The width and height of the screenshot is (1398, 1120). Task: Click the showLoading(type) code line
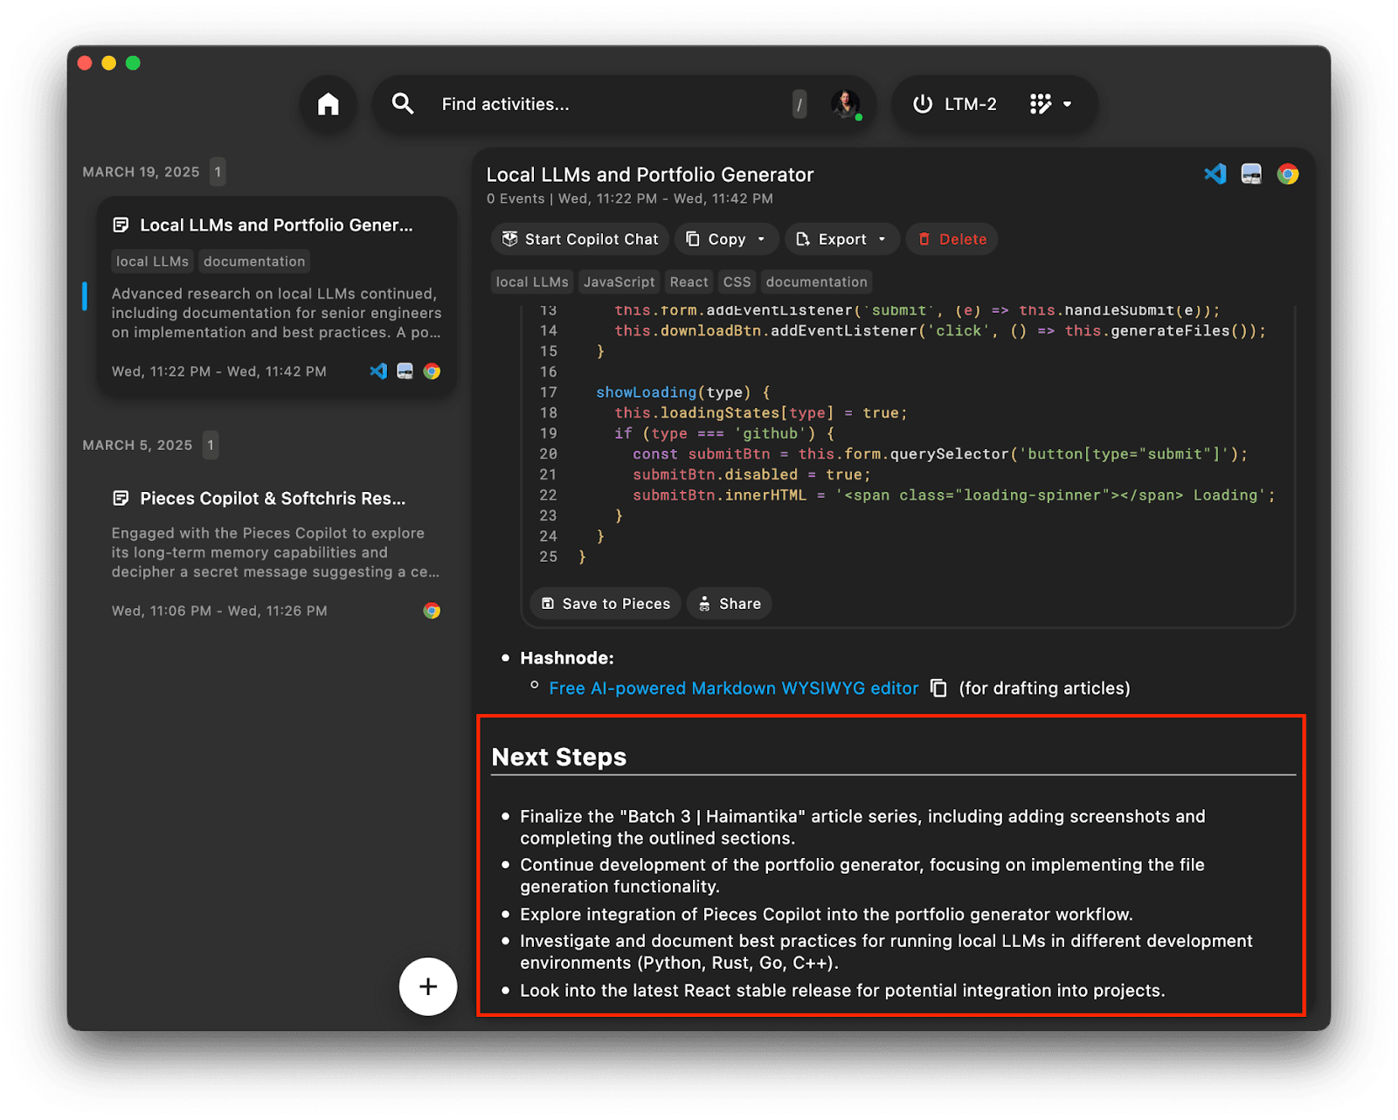(682, 392)
